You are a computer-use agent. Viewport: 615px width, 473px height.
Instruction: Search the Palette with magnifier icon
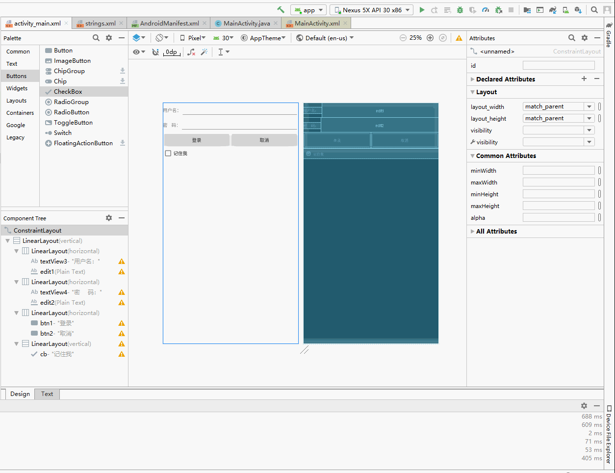point(96,38)
